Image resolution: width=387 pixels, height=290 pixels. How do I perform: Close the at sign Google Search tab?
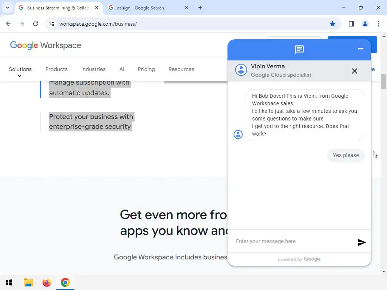click(187, 8)
